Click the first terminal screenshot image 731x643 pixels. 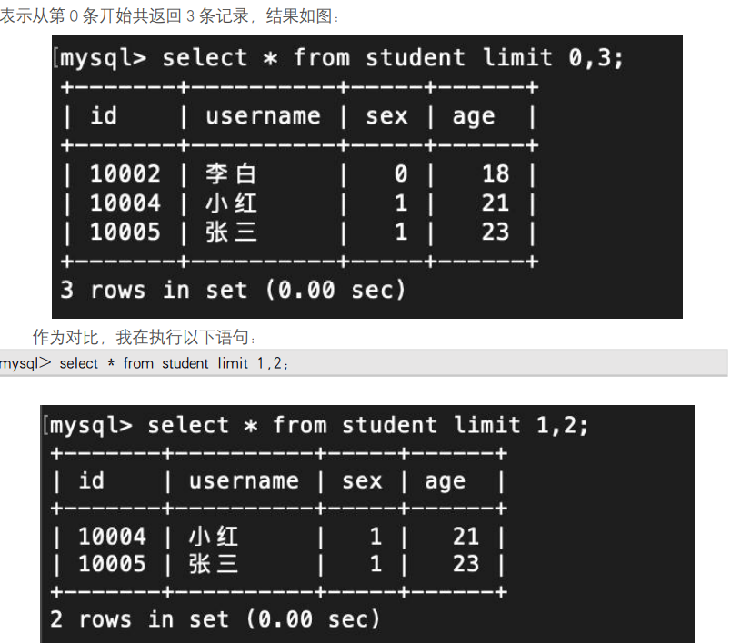367,176
